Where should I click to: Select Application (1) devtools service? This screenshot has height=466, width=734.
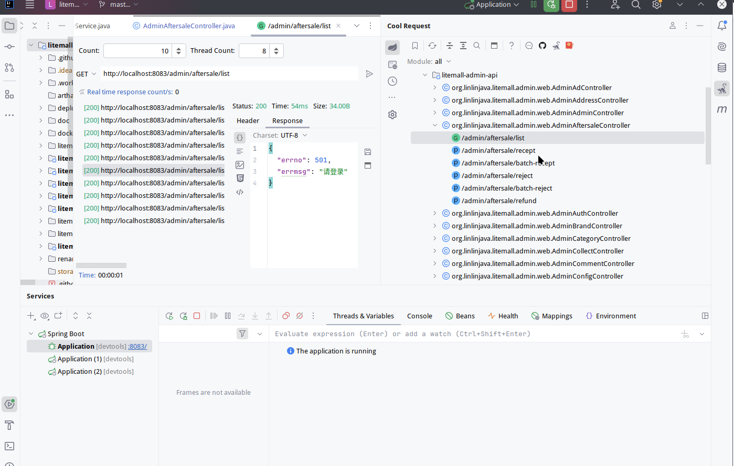[91, 359]
